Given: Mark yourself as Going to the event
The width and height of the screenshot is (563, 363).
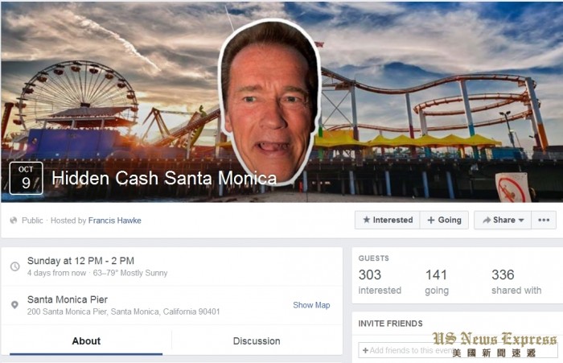Looking at the screenshot, I should (x=444, y=220).
